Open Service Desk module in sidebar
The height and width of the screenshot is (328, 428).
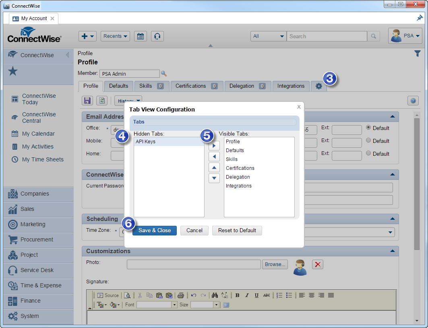coord(39,270)
